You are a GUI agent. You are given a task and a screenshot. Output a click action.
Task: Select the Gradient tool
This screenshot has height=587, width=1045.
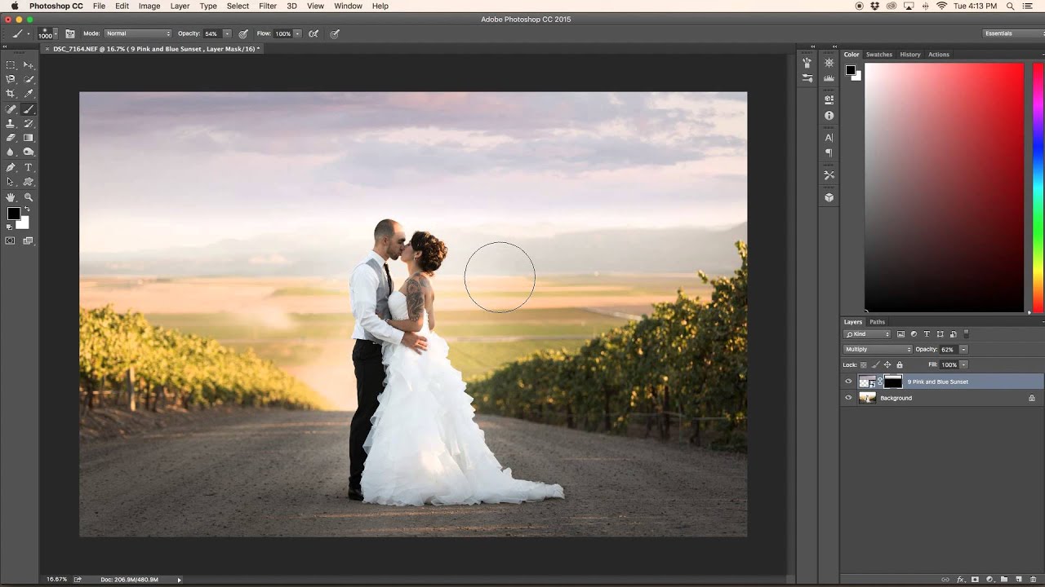click(29, 138)
